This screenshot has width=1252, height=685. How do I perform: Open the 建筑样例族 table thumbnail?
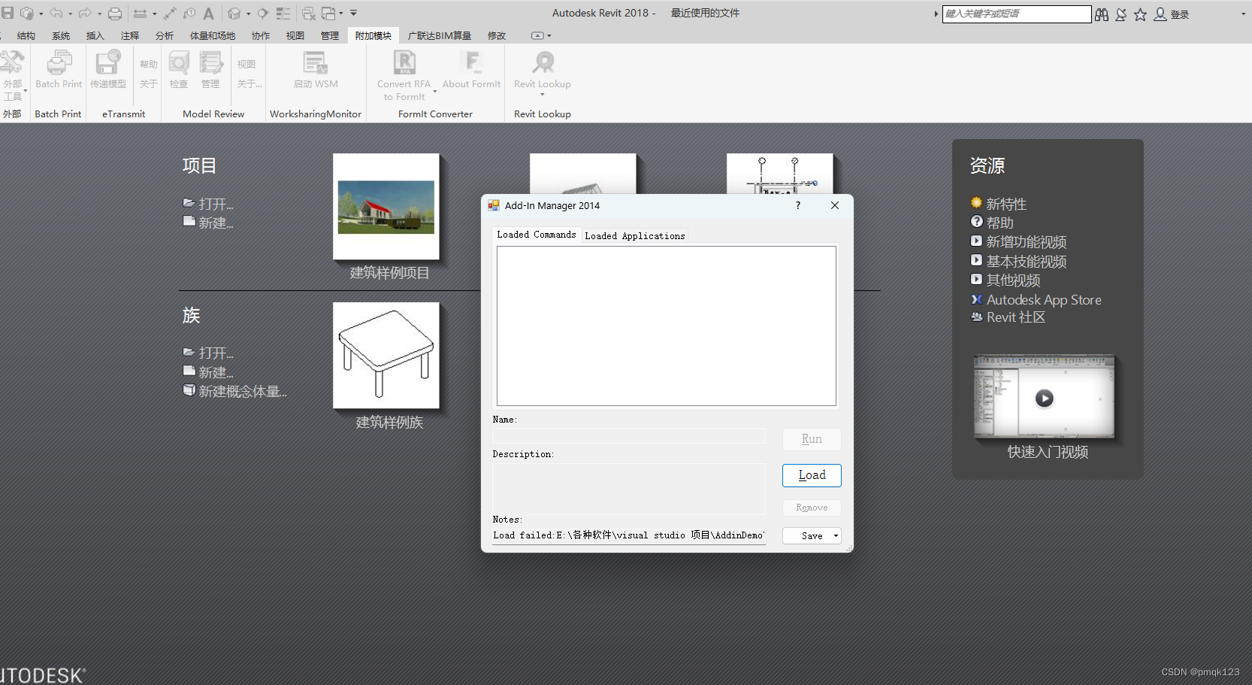[386, 356]
